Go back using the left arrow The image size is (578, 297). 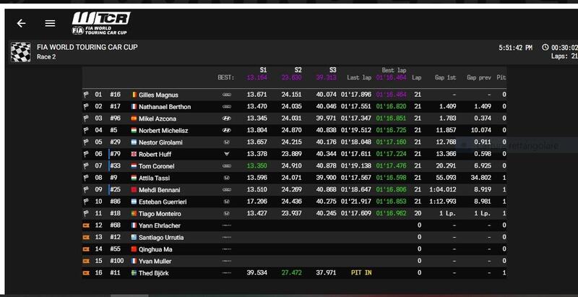22,23
